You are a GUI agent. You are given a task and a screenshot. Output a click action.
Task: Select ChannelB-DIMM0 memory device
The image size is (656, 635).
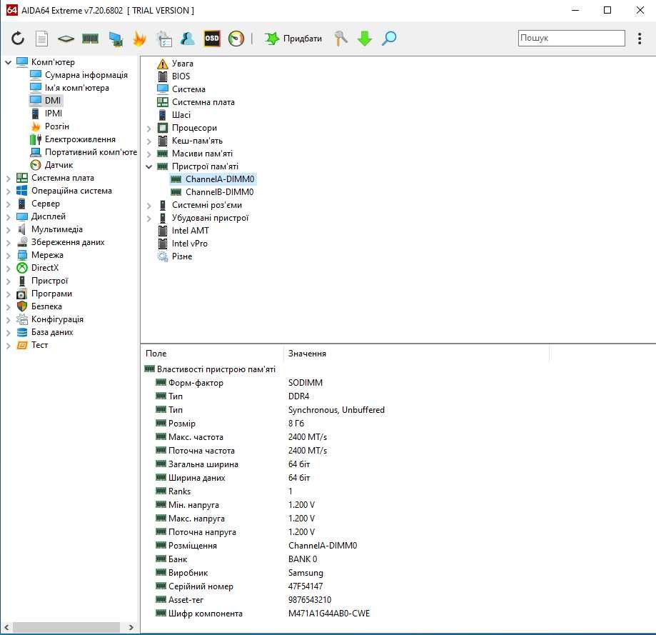[219, 192]
